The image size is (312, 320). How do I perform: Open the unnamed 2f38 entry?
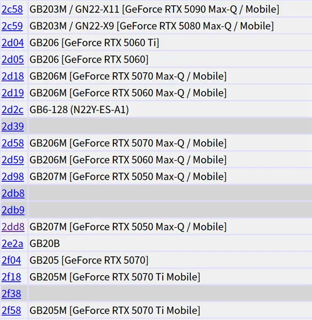[x=11, y=294]
